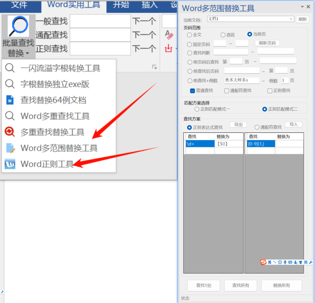Select the 全文 radio button
The image size is (315, 303).
pos(189,35)
